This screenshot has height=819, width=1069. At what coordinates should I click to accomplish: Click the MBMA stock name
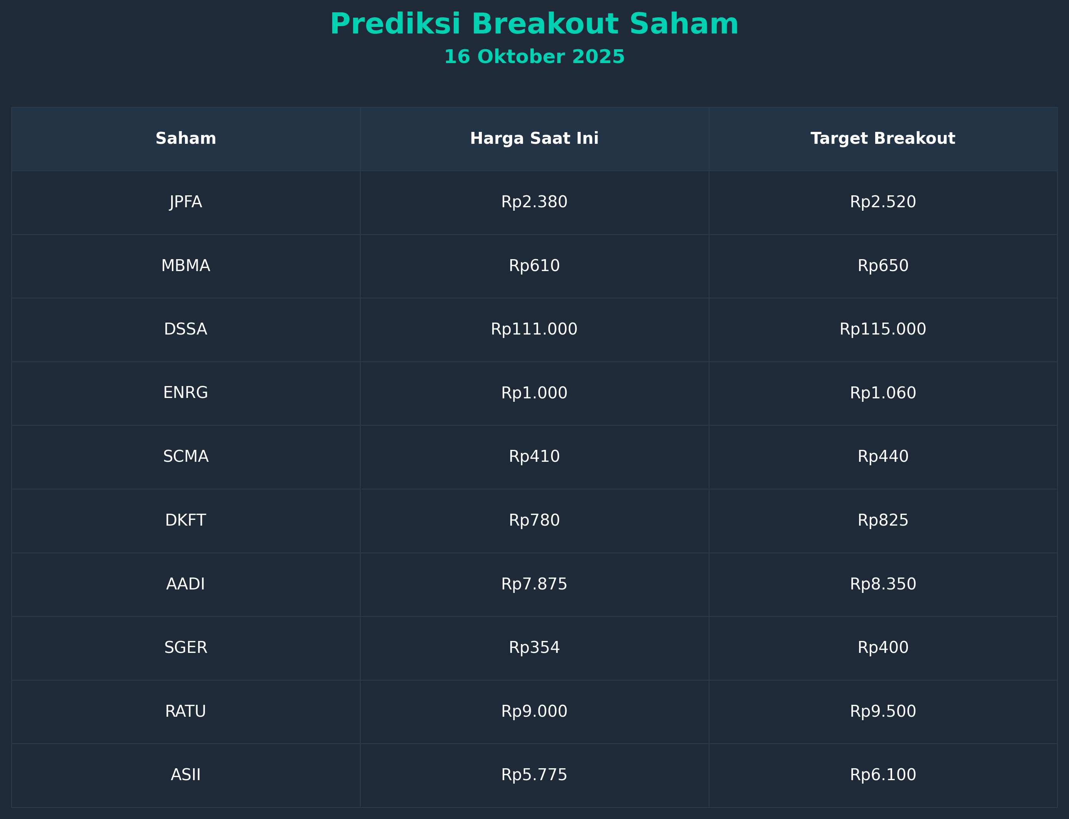[x=186, y=266]
